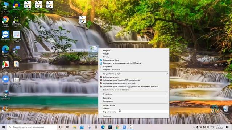Select the This PC desktop icon
232x130 pixels.
point(5,7)
